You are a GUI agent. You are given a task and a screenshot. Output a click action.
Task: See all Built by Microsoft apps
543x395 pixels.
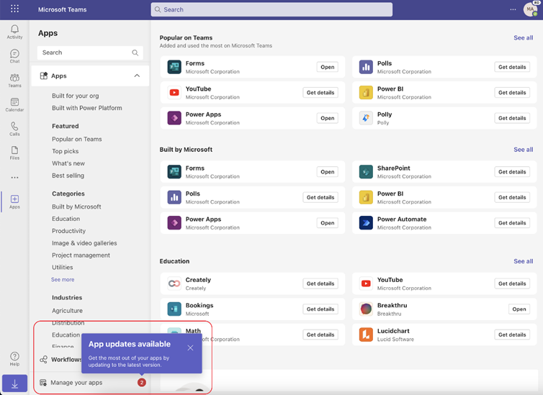click(x=524, y=150)
